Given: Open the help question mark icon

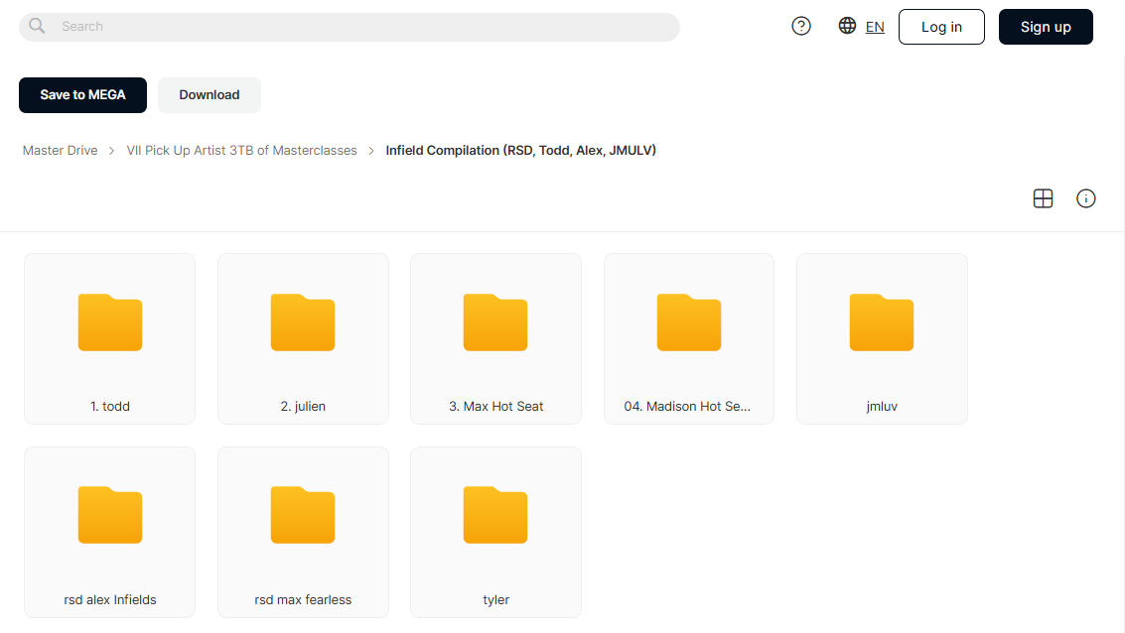Looking at the screenshot, I should point(800,27).
